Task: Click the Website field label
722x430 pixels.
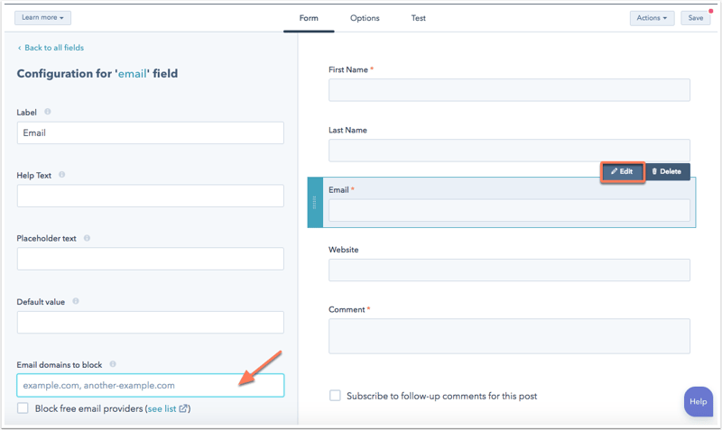Action: coord(344,250)
